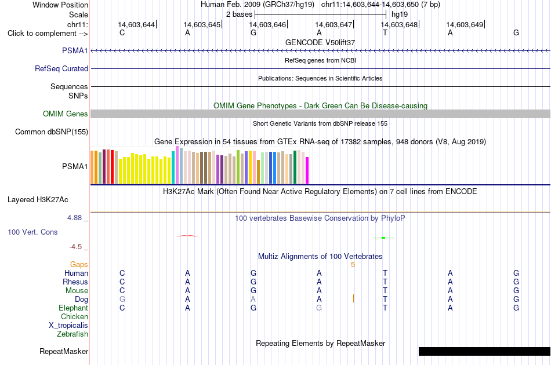The height and width of the screenshot is (365, 551).
Task: Click the RepeatMasker track label
Action: pos(64,351)
